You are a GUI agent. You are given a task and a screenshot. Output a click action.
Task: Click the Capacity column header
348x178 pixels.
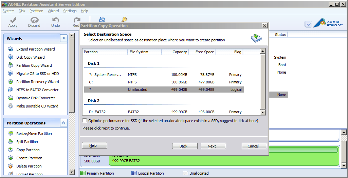tap(175, 52)
